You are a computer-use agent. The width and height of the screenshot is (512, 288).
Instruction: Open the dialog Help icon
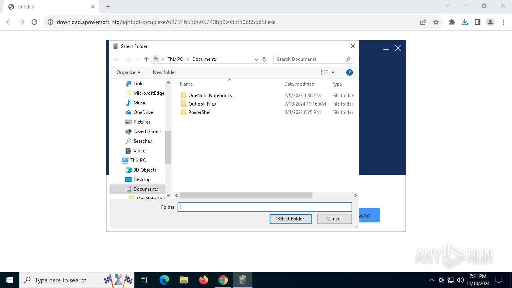pos(350,72)
